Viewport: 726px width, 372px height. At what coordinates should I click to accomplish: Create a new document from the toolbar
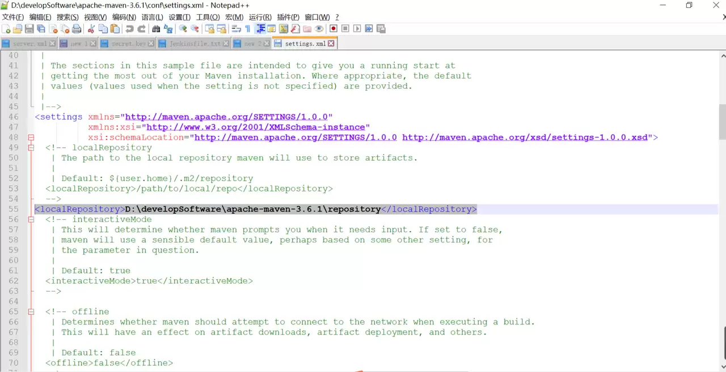(x=6, y=29)
